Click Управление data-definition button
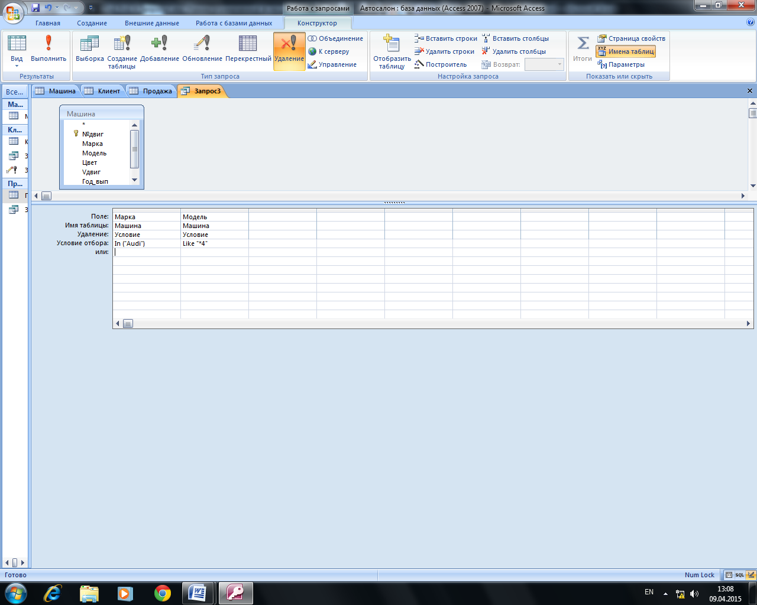 tap(332, 64)
